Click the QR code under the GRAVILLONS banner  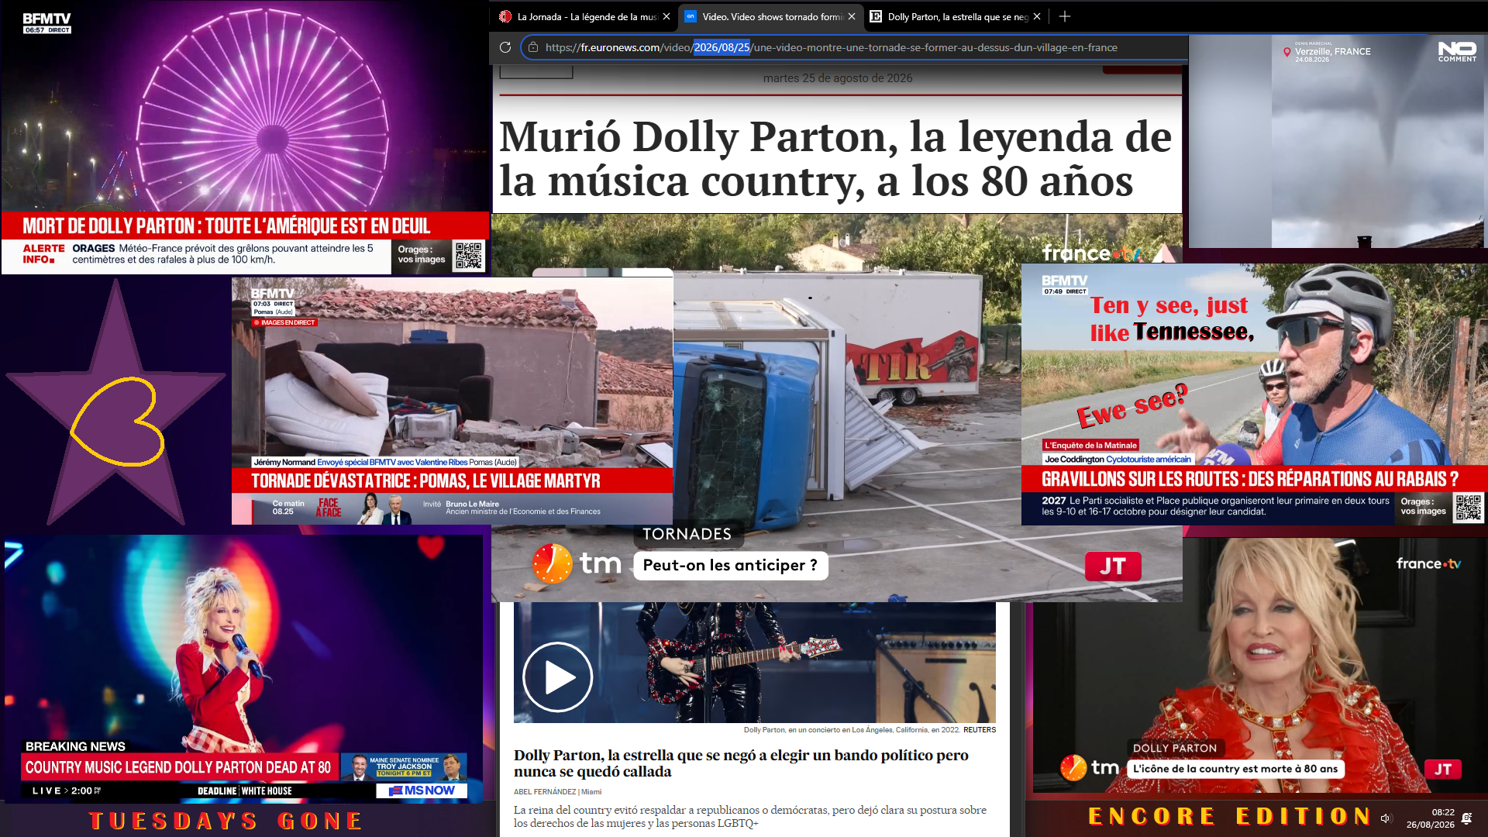pyautogui.click(x=1469, y=507)
